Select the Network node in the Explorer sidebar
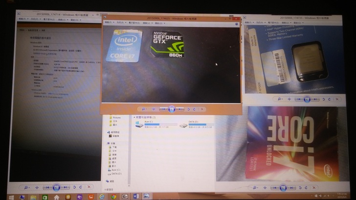 click(110, 181)
